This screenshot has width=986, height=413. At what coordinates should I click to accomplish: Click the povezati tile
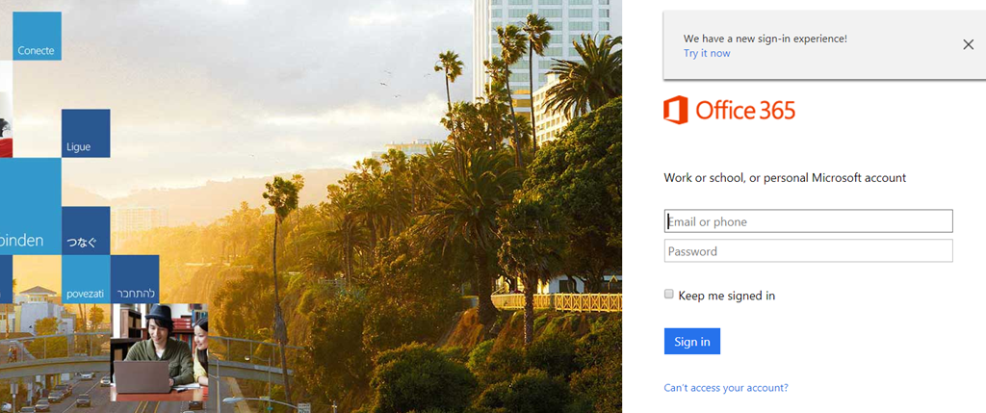(86, 279)
